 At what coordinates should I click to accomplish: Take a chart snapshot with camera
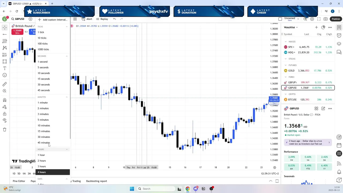coord(326,19)
